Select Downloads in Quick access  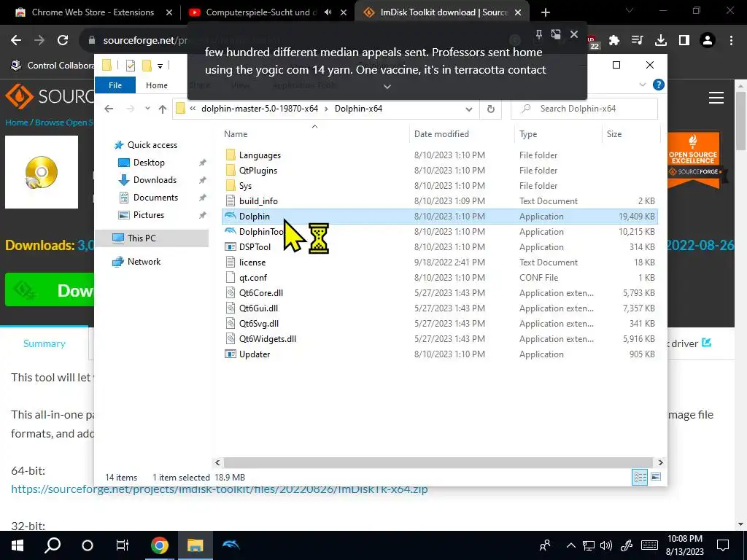155,180
